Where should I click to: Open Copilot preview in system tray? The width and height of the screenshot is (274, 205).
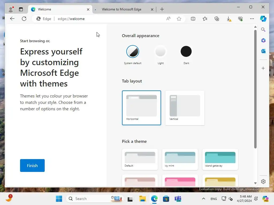[265, 199]
